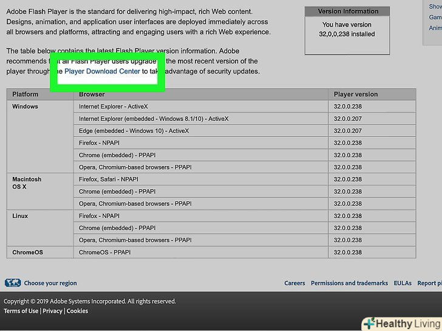Click the ChromeOS - PPAPI browser cell
The width and height of the screenshot is (442, 331).
[x=201, y=252]
